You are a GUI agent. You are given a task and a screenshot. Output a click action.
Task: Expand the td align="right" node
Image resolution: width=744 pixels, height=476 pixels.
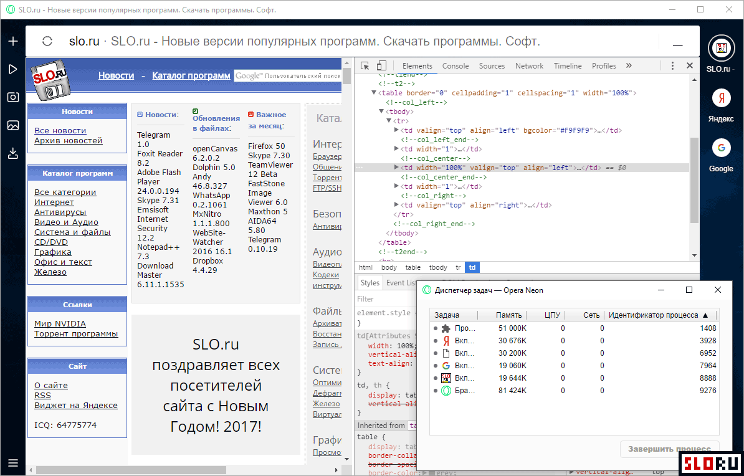396,205
